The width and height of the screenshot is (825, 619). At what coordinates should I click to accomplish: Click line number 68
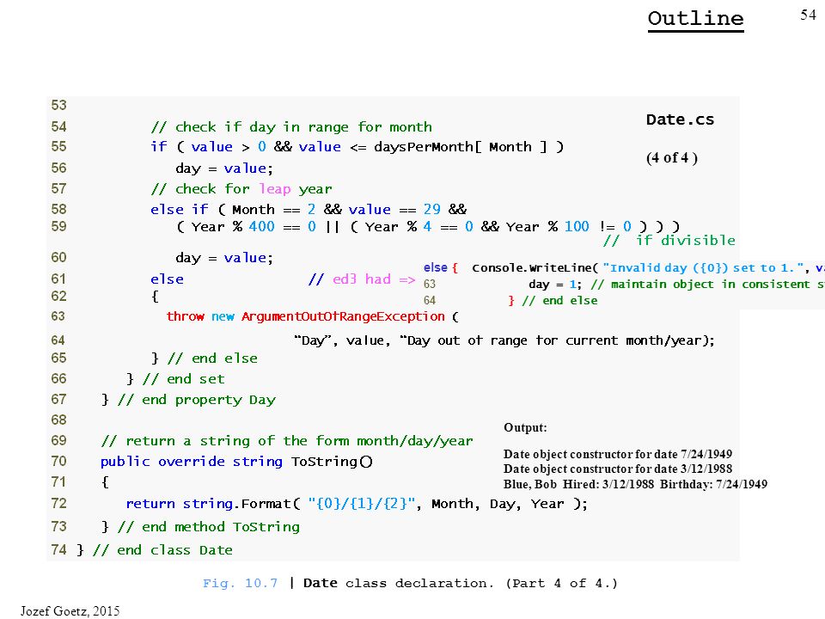[59, 420]
